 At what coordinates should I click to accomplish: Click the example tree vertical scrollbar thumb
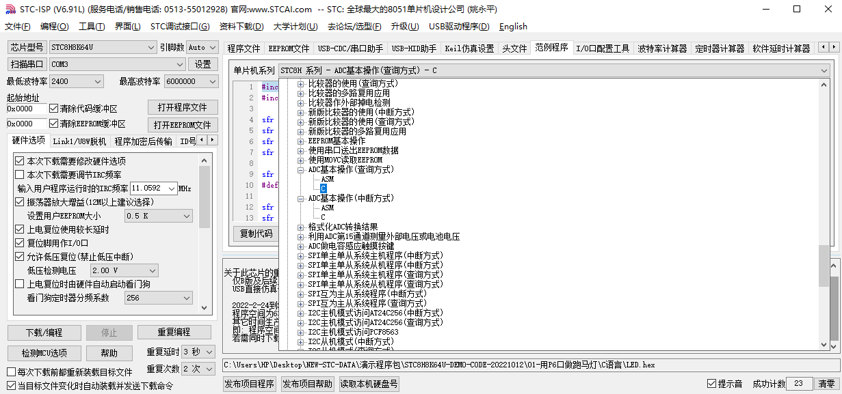point(824,267)
